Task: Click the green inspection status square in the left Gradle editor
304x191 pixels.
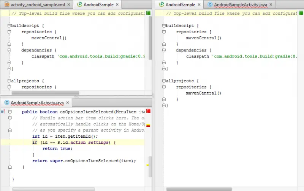Action: (148, 13)
